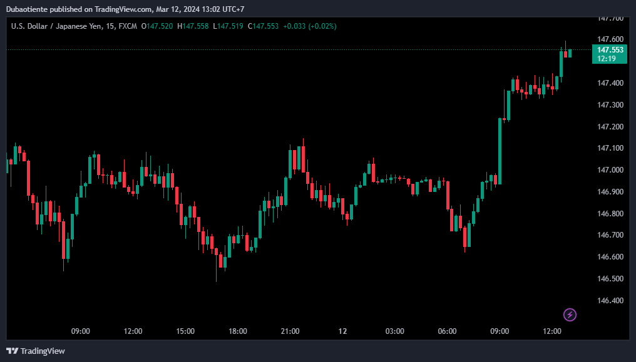Click the countdown timer 12:19
This screenshot has height=362, width=636.
[607, 59]
